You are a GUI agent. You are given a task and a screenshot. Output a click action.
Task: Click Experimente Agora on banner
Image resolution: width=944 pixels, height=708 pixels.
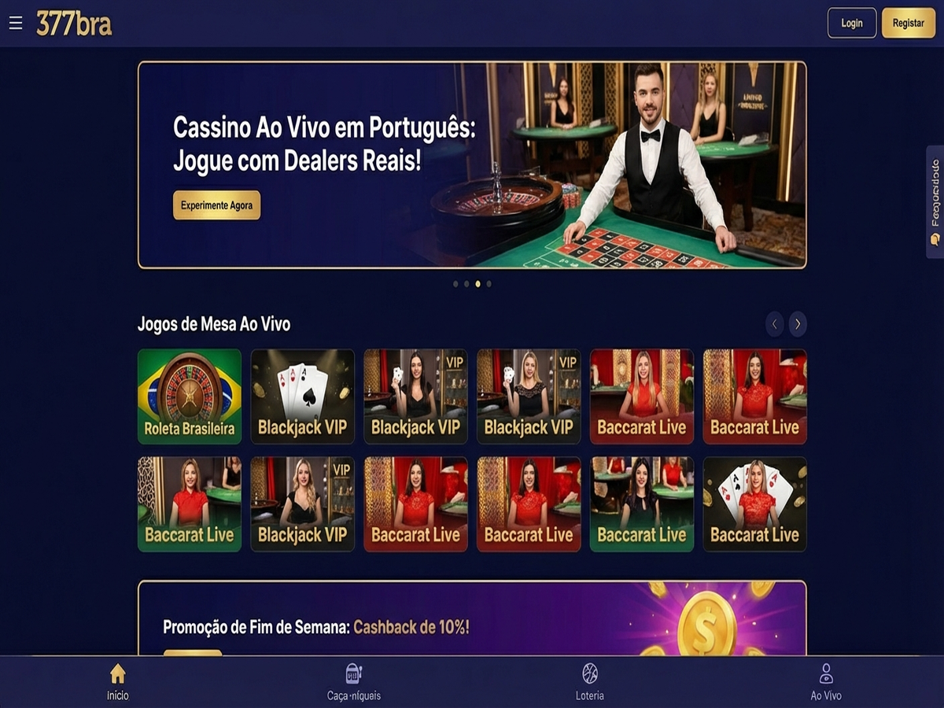217,205
